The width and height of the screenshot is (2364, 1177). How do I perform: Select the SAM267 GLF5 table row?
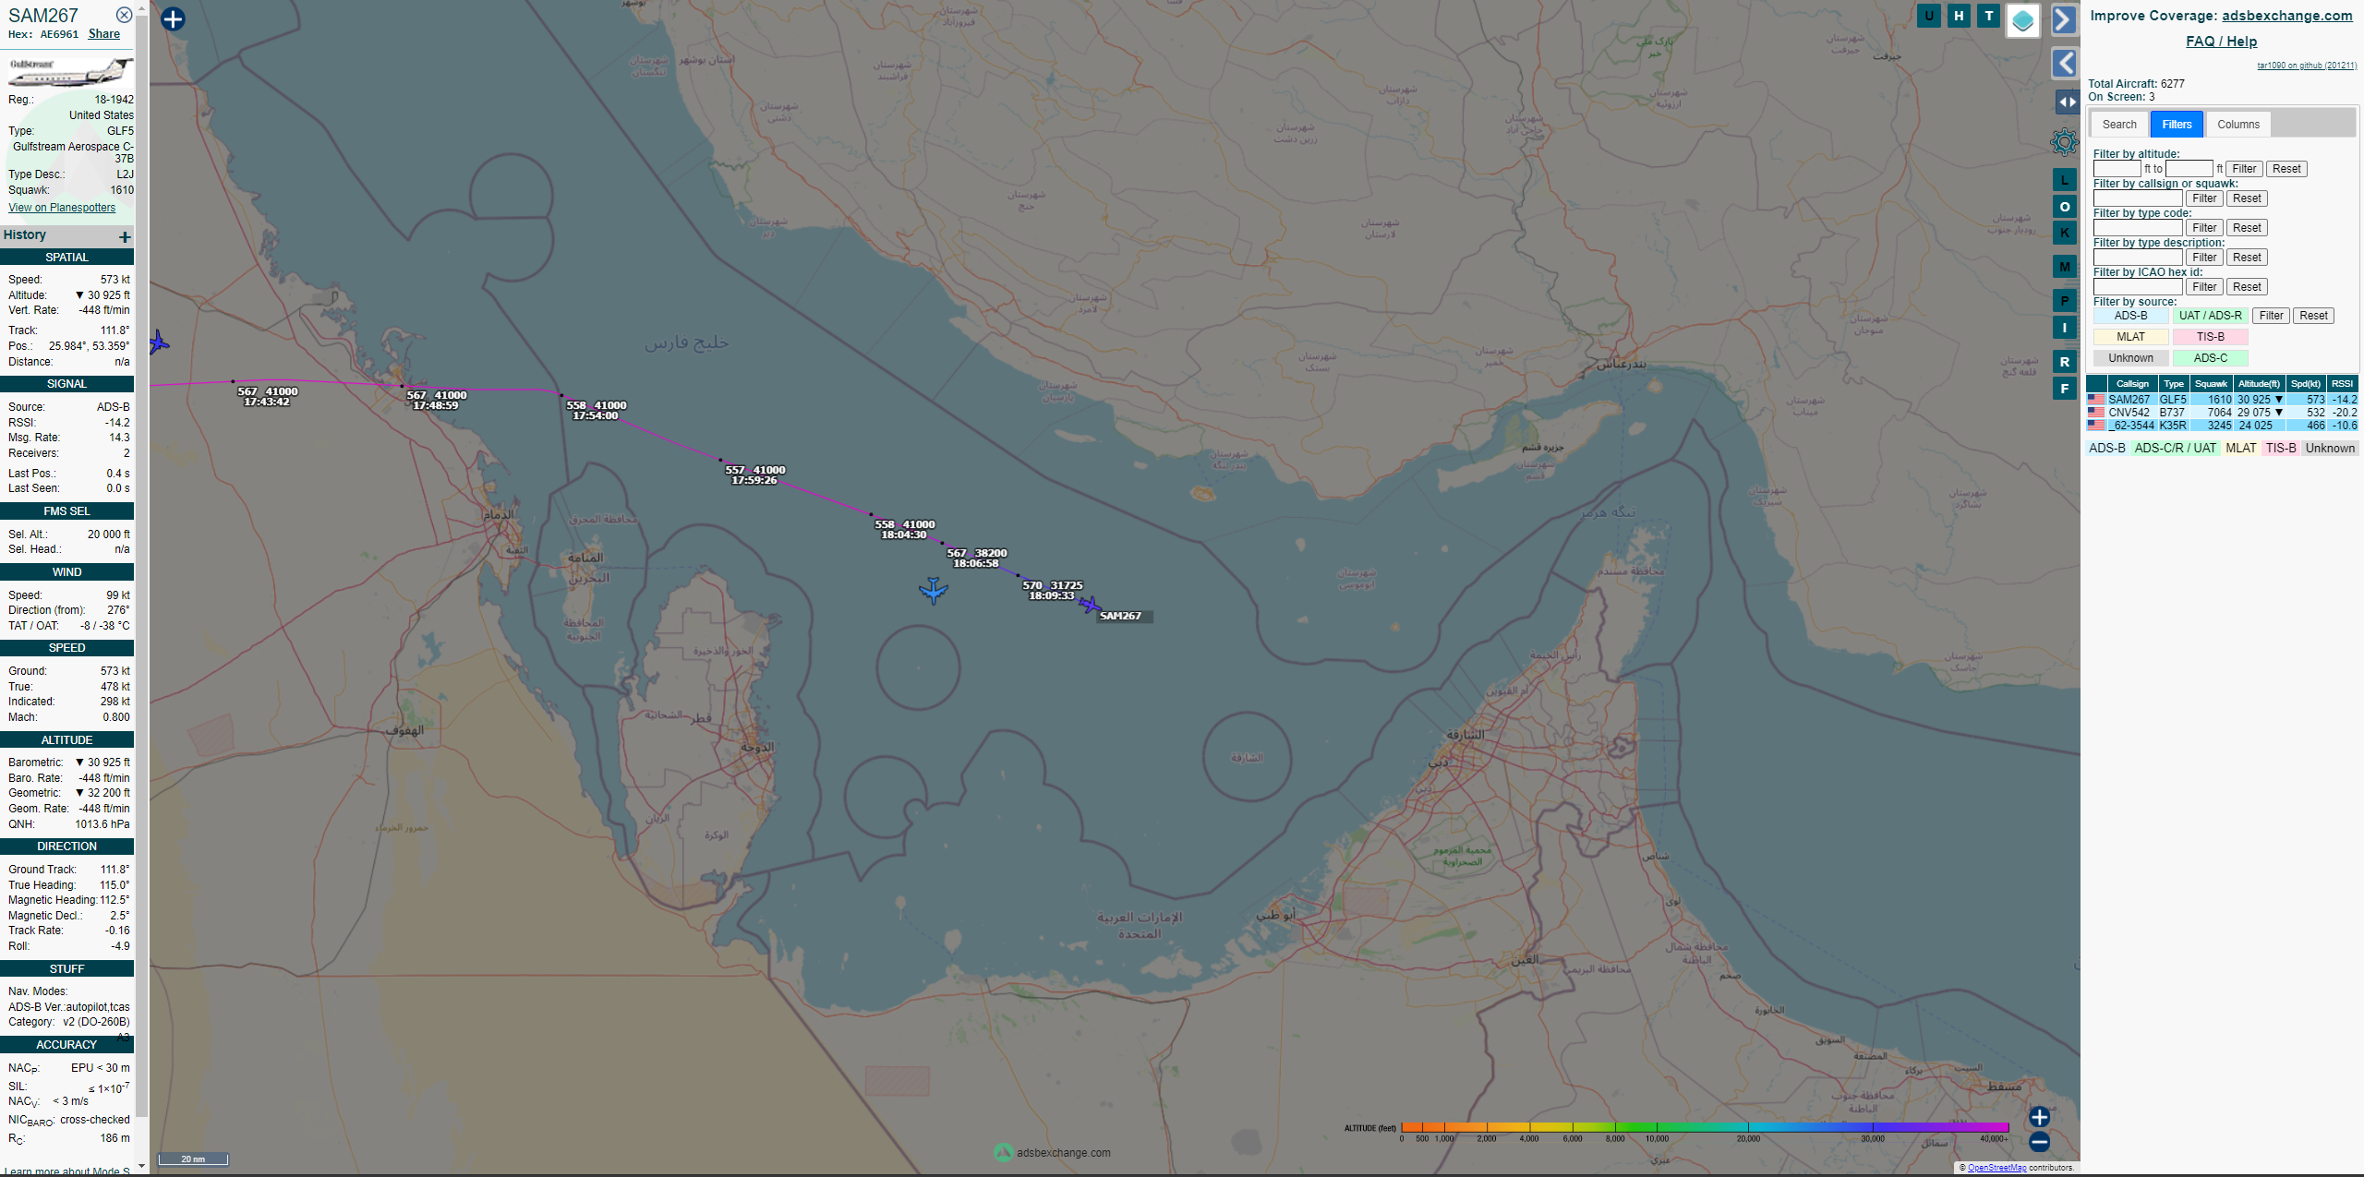2222,400
